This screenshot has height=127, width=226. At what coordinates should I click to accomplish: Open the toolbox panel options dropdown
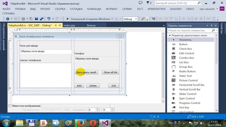pos(207,25)
